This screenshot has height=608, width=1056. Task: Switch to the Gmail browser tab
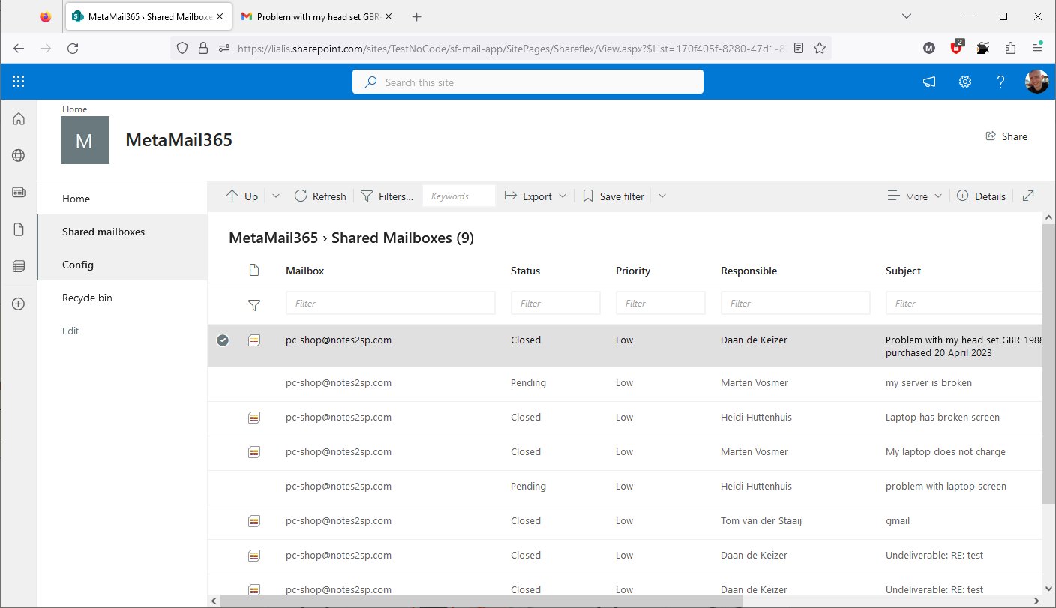[x=316, y=16]
